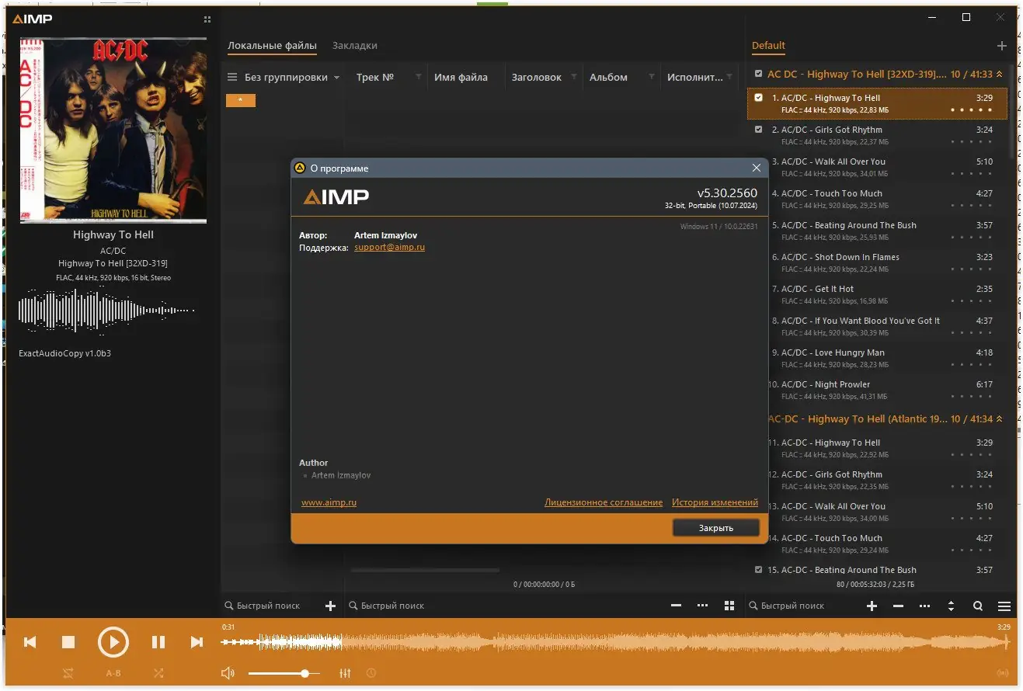Pause the track with the pause button
Screen dimensions: 1023x691
pos(158,642)
